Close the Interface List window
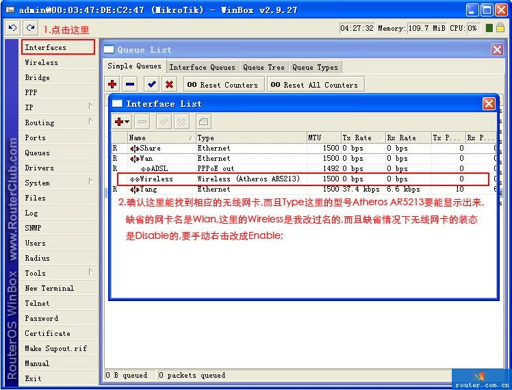This screenshot has height=390, width=512. tap(489, 104)
